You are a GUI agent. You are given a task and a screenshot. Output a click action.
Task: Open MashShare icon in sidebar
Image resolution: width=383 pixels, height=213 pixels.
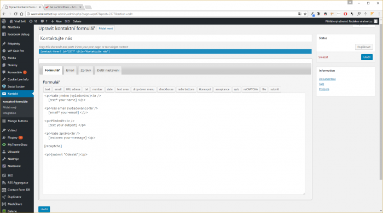(4, 204)
